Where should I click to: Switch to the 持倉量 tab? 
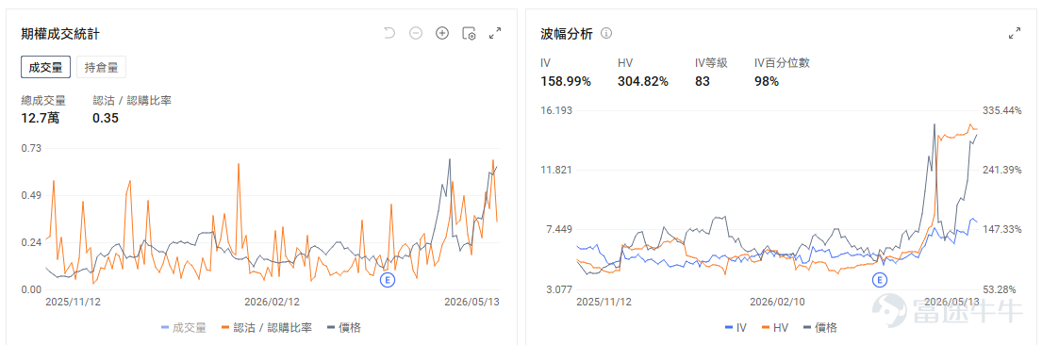101,67
